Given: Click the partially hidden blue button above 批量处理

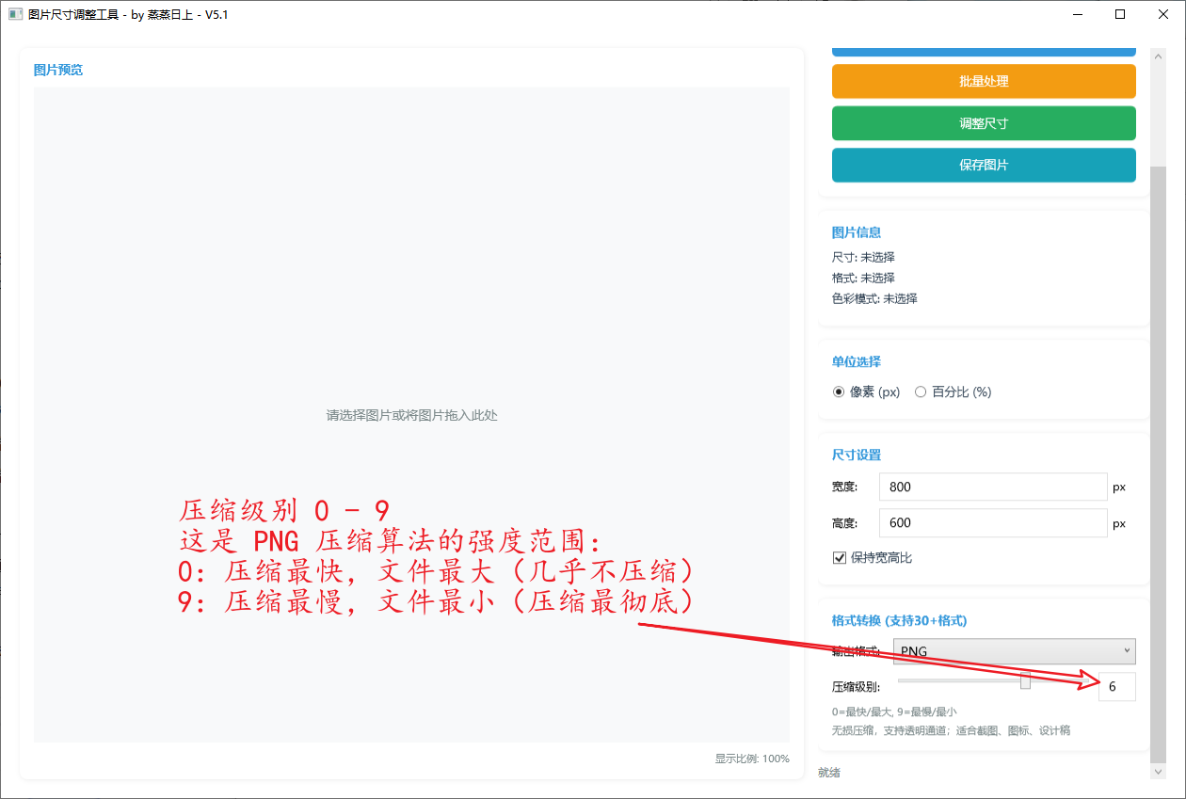Looking at the screenshot, I should pos(984,52).
